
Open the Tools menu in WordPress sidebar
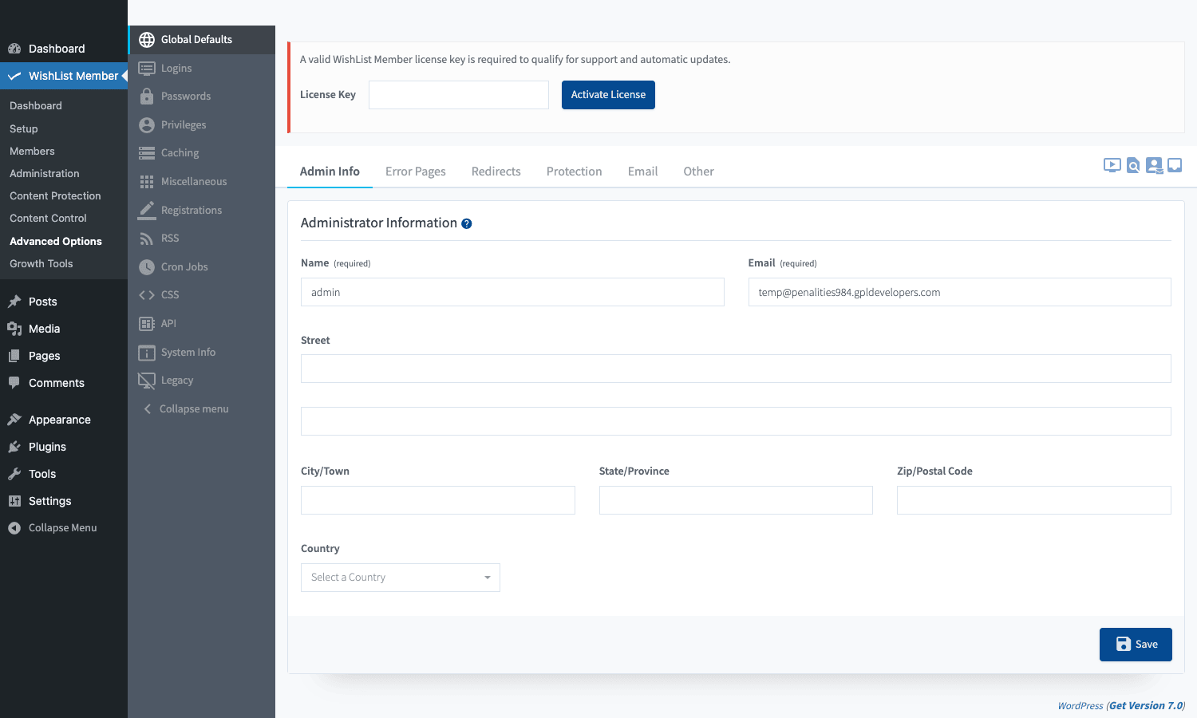pos(64,474)
